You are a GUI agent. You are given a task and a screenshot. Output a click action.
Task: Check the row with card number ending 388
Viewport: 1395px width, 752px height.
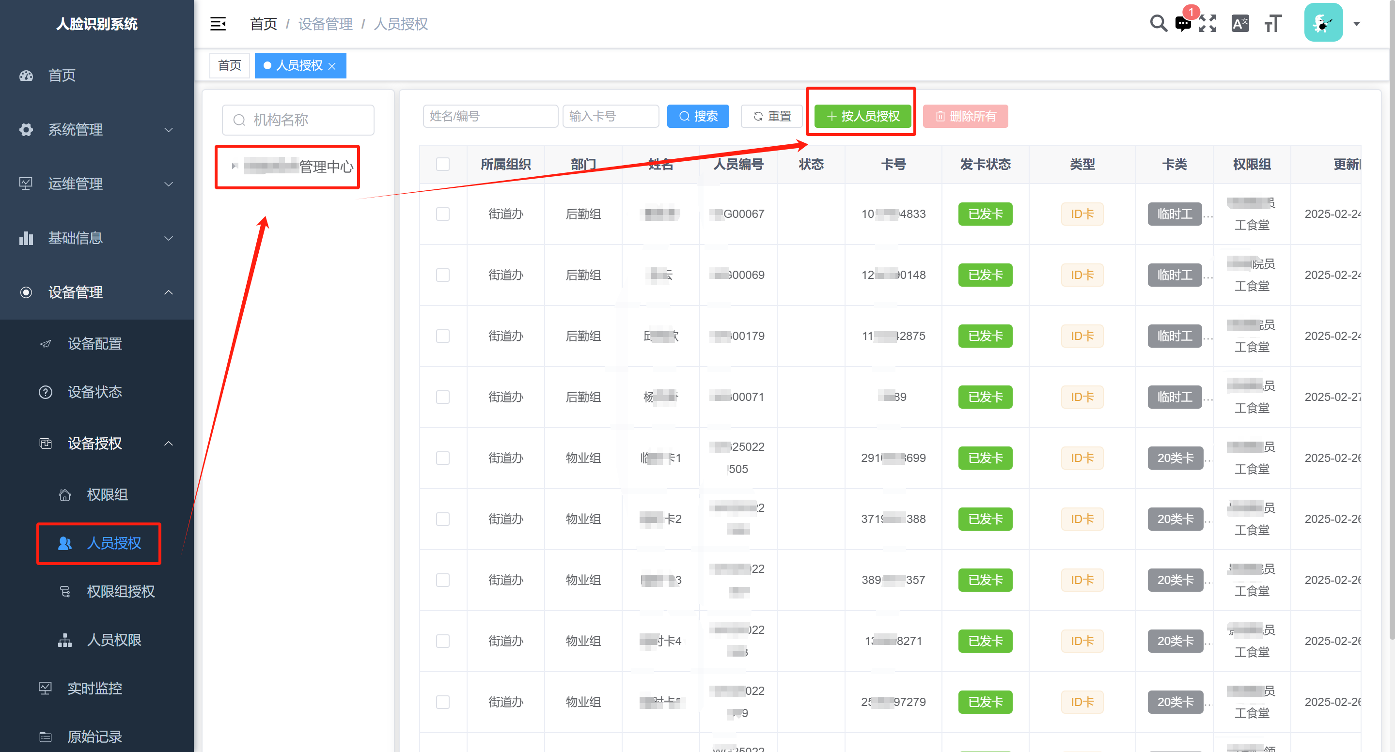pyautogui.click(x=442, y=520)
